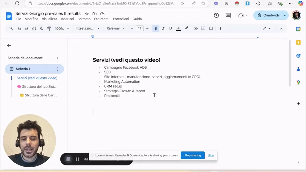
Task: Decrease font size with minus
Action: (132, 28)
